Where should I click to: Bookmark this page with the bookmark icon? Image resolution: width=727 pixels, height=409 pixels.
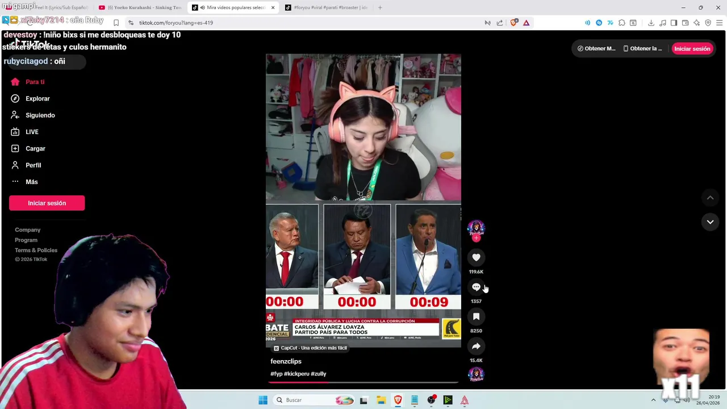tap(116, 23)
